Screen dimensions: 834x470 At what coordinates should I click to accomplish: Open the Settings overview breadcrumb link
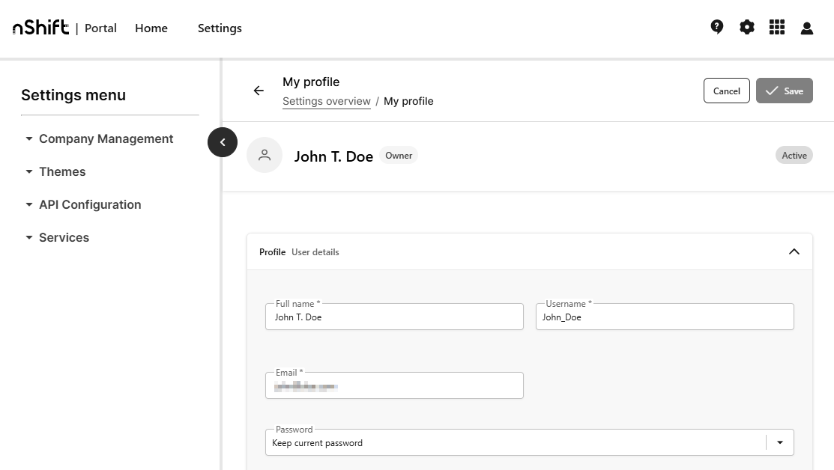click(326, 100)
